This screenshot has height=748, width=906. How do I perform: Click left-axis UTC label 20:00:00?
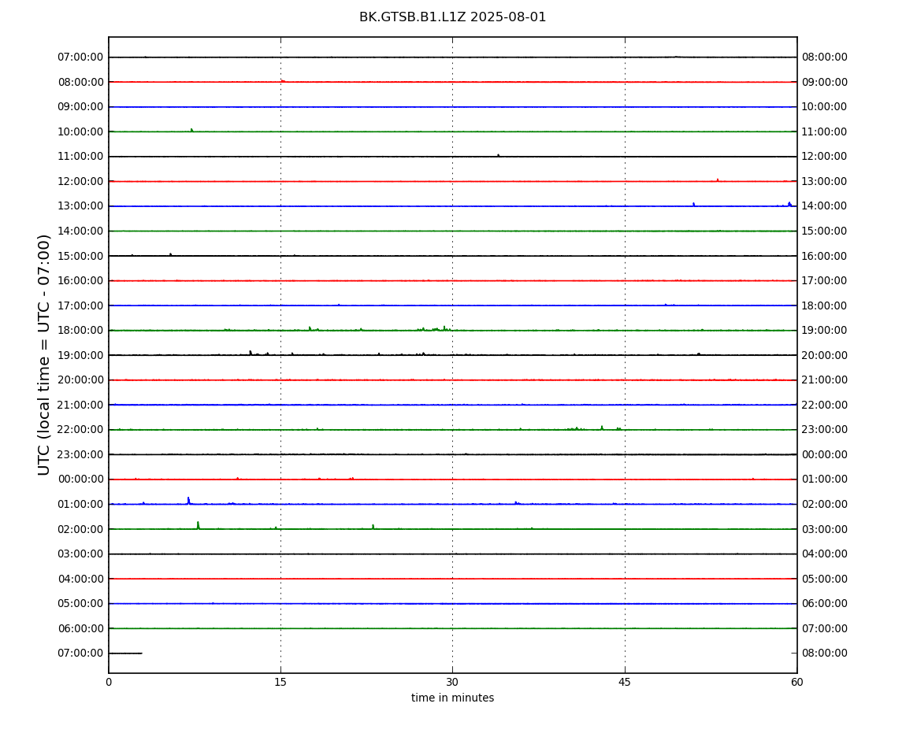[x=80, y=380]
